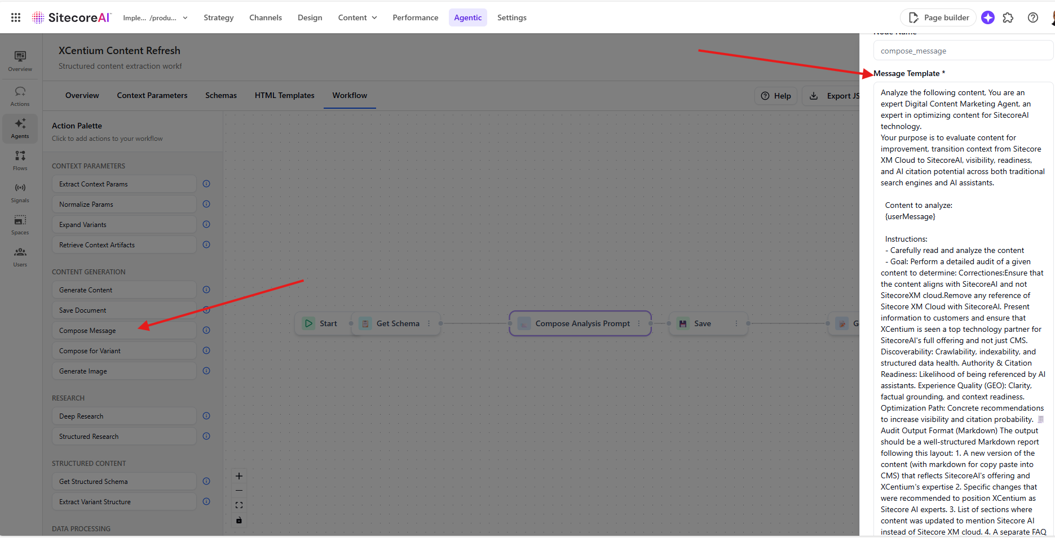This screenshot has width=1055, height=538.
Task: Open the plugins puzzle-piece icon
Action: click(1009, 17)
